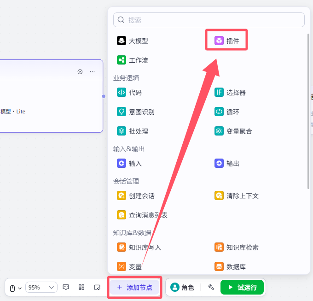Expand the mouse interaction mode dropdown
313x301 pixels.
(15, 288)
